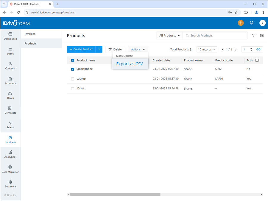
Task: Toggle the select-all checkbox in header
Action: (x=72, y=60)
